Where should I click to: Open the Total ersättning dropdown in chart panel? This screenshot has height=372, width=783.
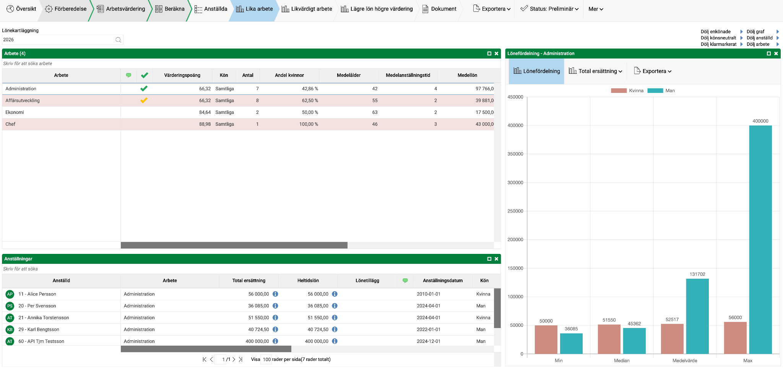(x=595, y=71)
